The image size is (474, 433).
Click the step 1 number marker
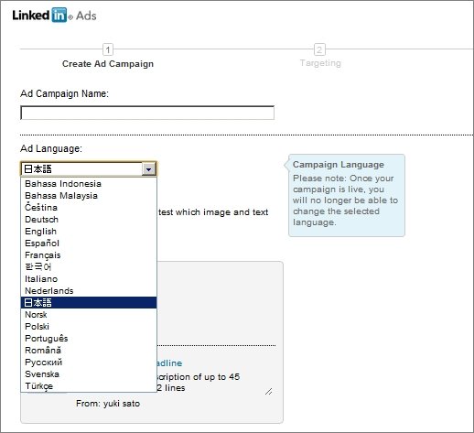(x=108, y=49)
